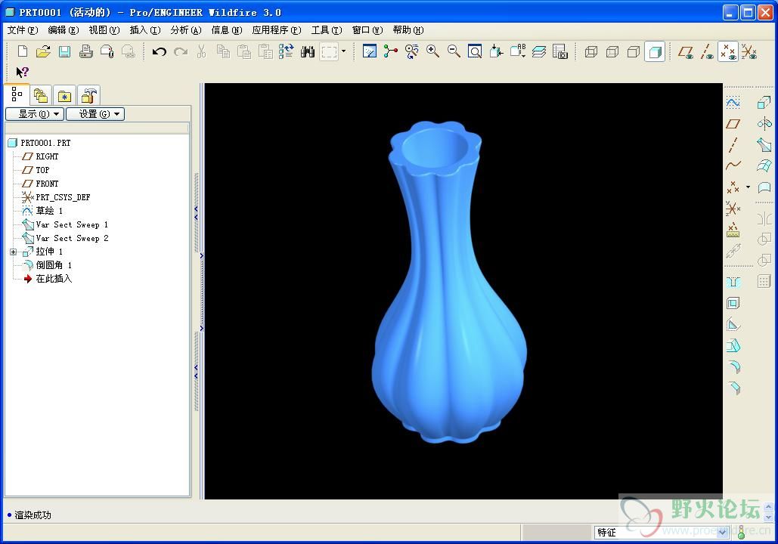778x544 pixels.
Task: Click the Revolve tool in right toolbar
Action: point(764,123)
